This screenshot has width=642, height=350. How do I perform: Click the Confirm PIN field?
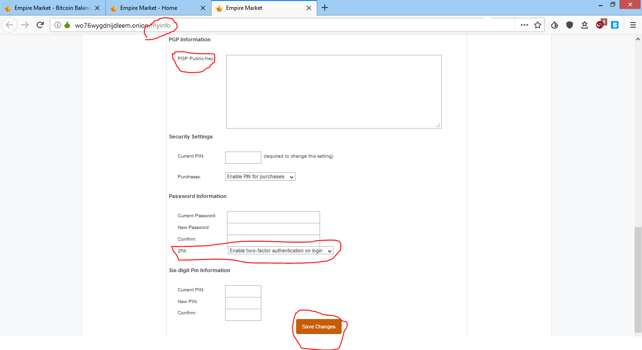[x=243, y=314]
